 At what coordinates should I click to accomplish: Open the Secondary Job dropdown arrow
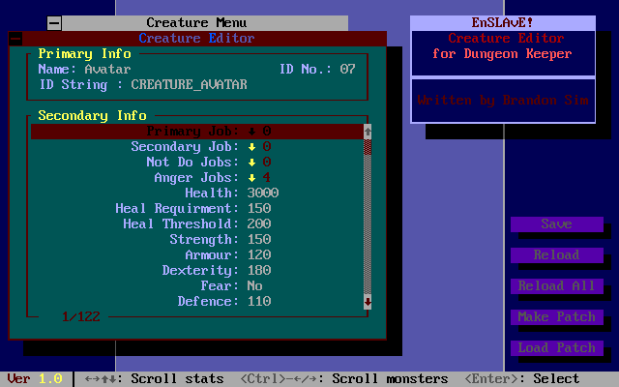click(x=251, y=147)
